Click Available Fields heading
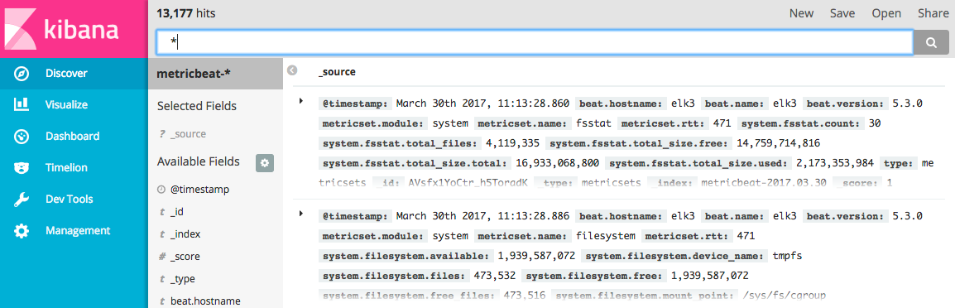This screenshot has width=955, height=308. point(198,161)
